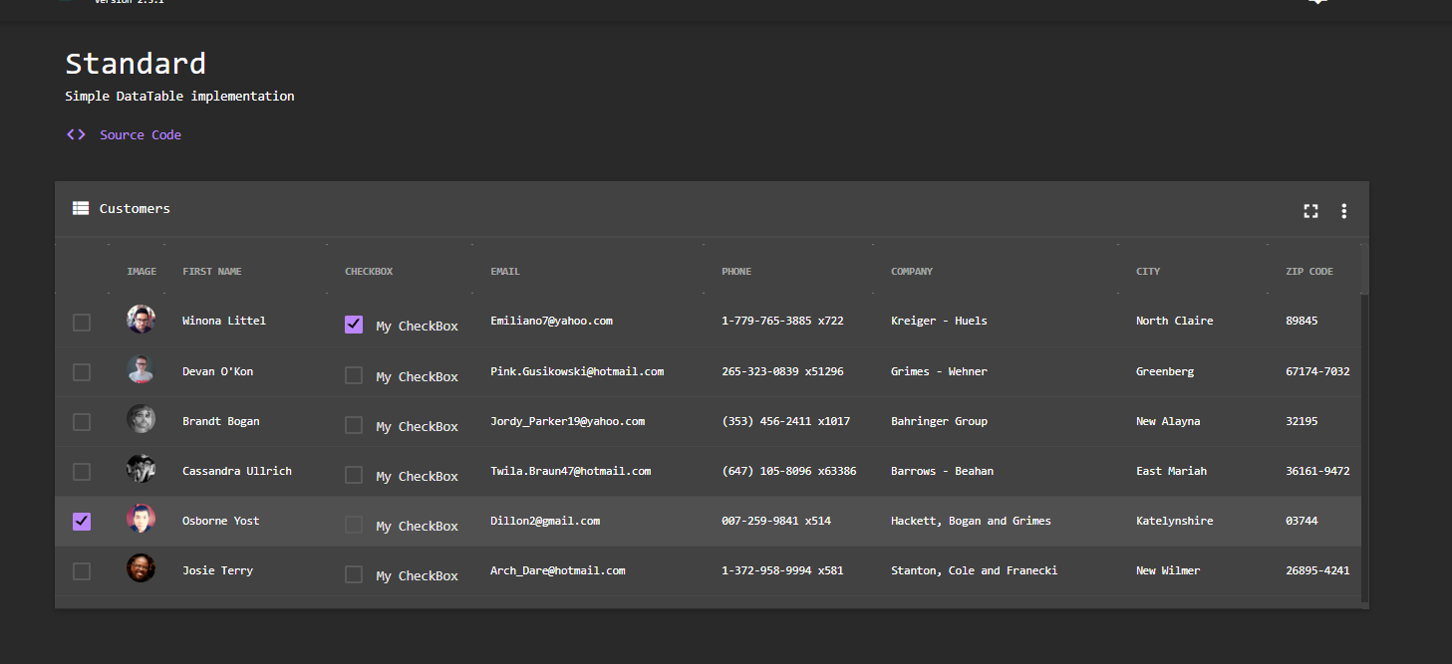Click the IMAGE column header
Screen dimensions: 1452x664
pos(142,272)
